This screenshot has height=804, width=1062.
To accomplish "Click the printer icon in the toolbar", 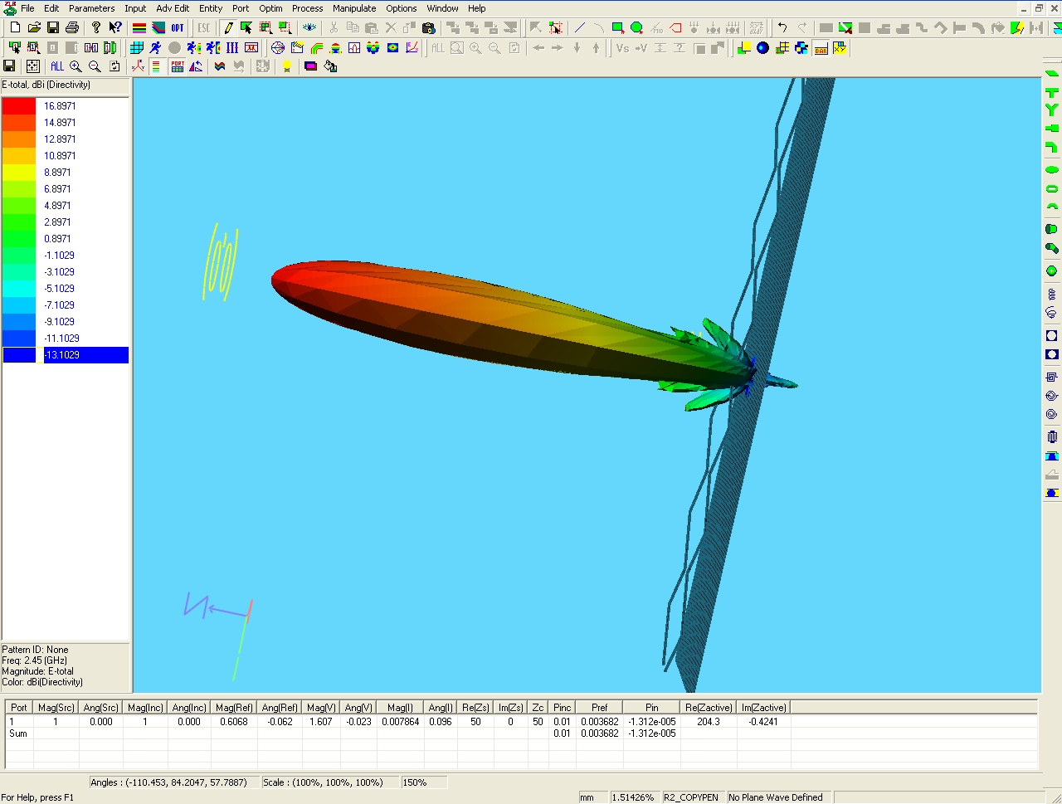I will click(x=72, y=28).
